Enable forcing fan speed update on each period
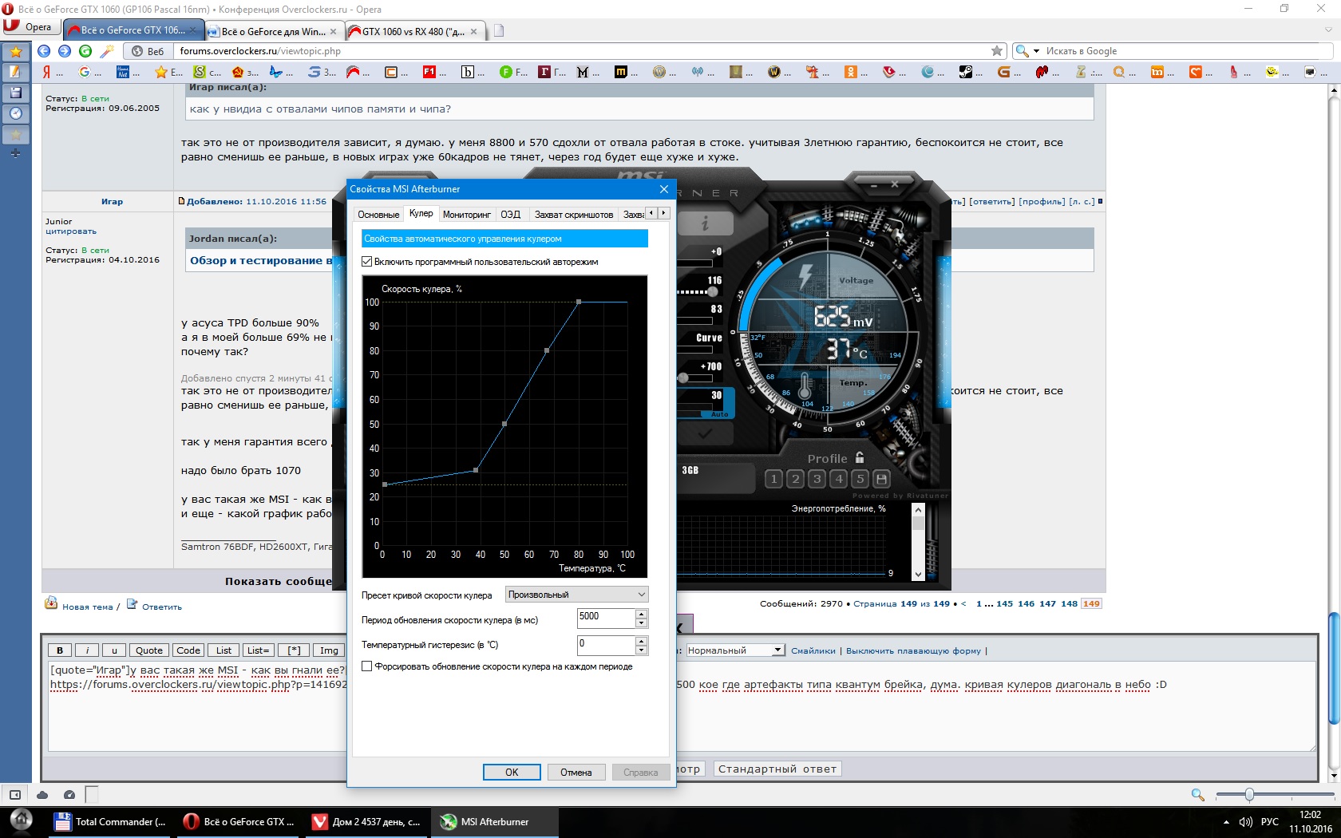This screenshot has height=838, width=1341. pos(367,666)
